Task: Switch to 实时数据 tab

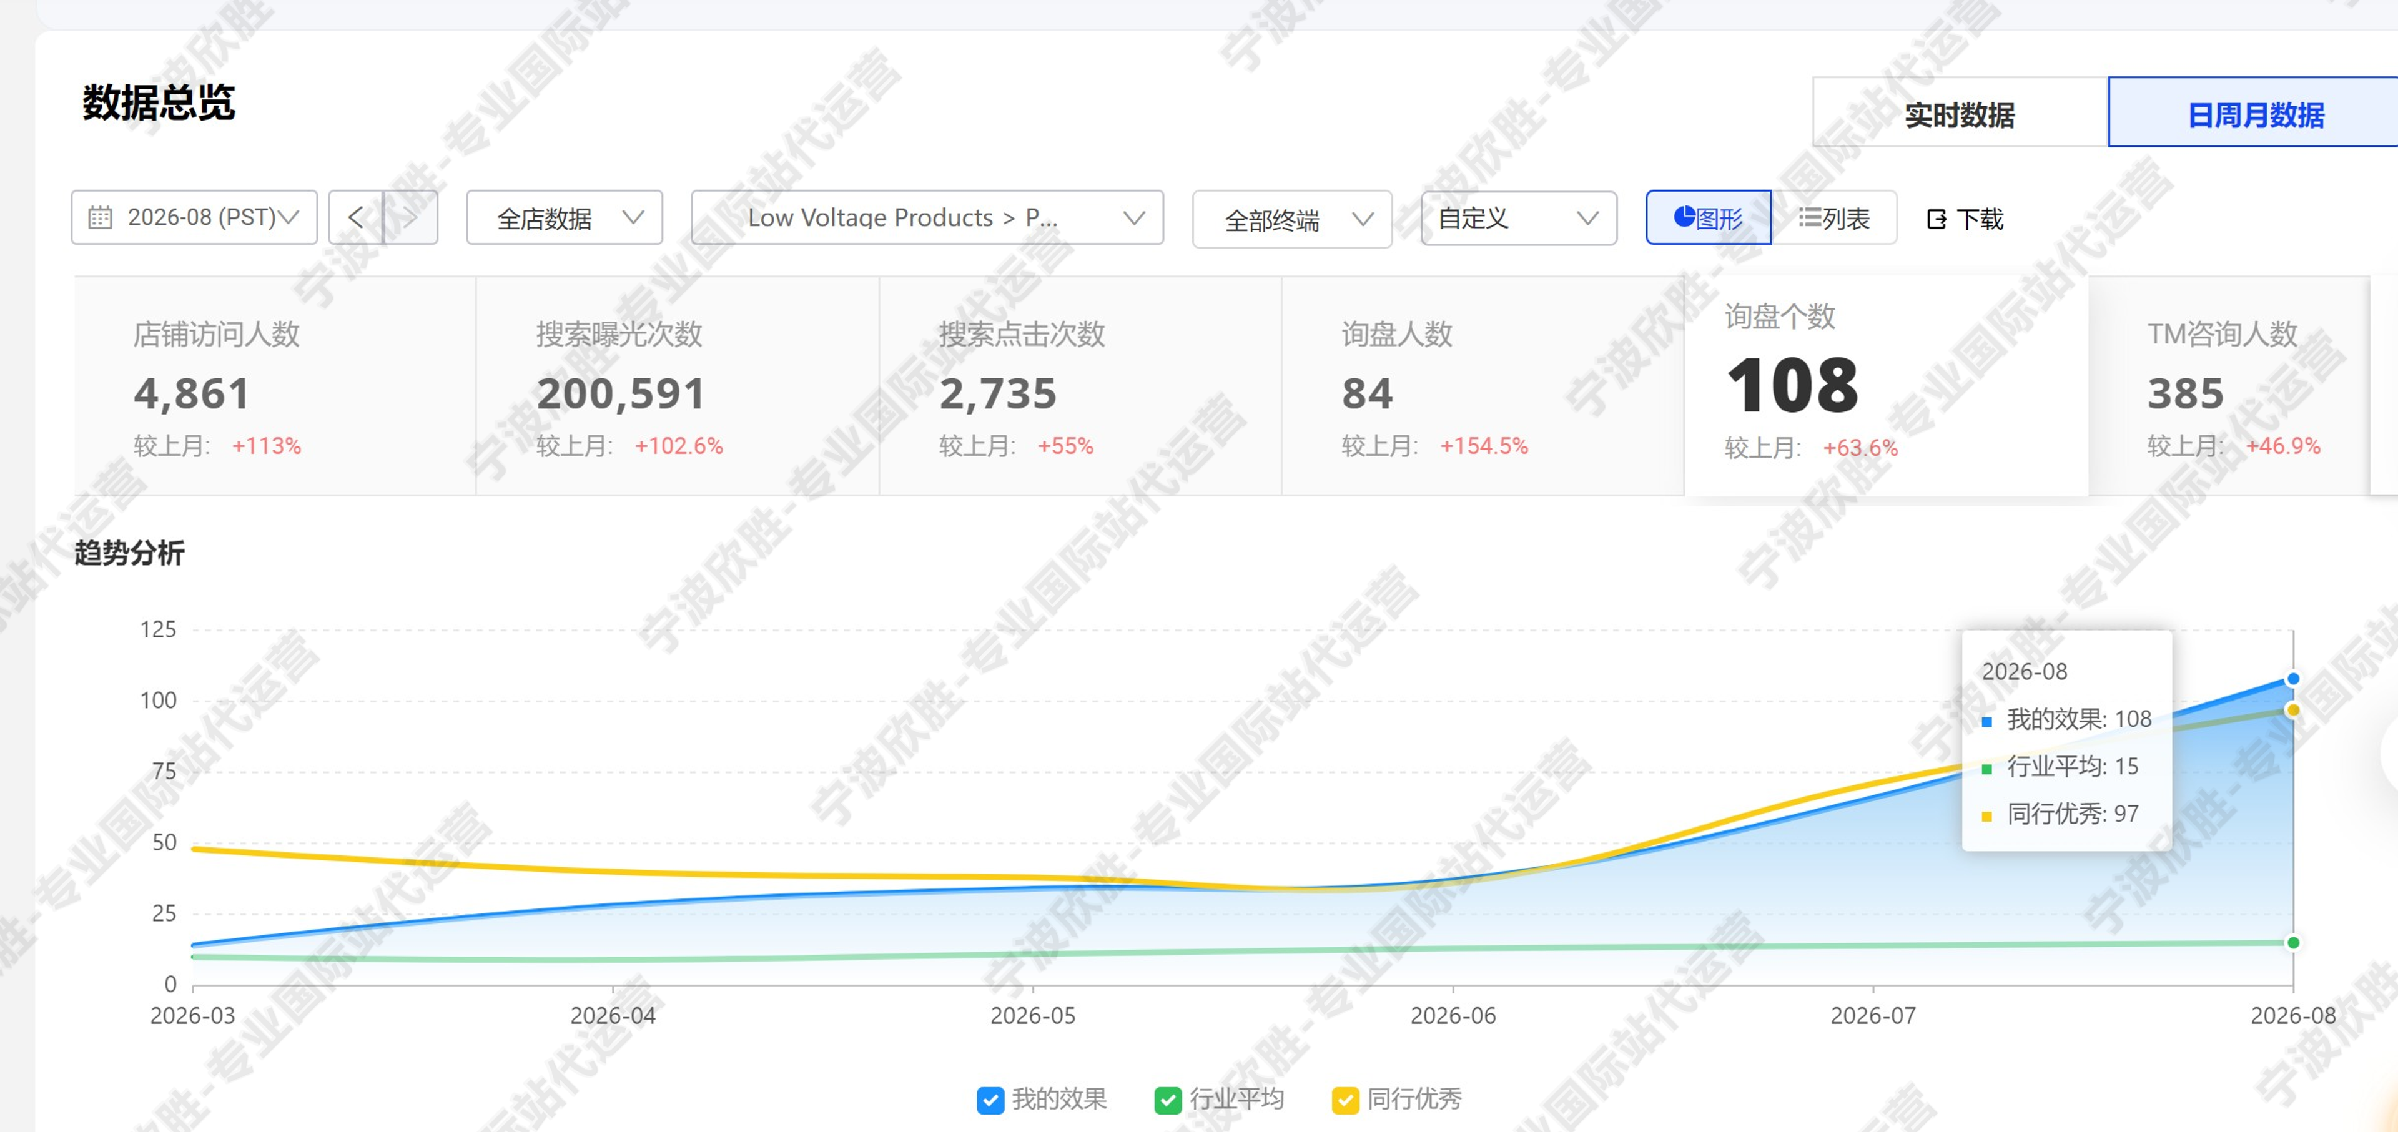Action: pyautogui.click(x=1960, y=112)
